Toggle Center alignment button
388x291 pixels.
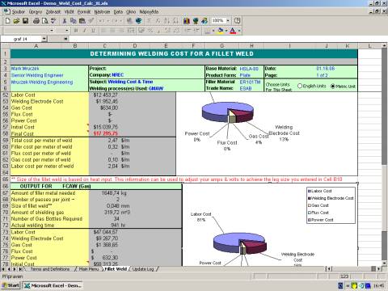point(112,31)
